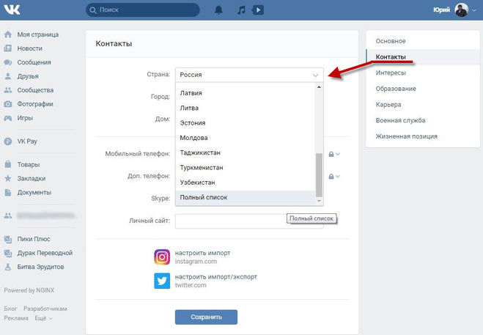
Task: Collapse the Страна country dropdown
Action: click(316, 75)
